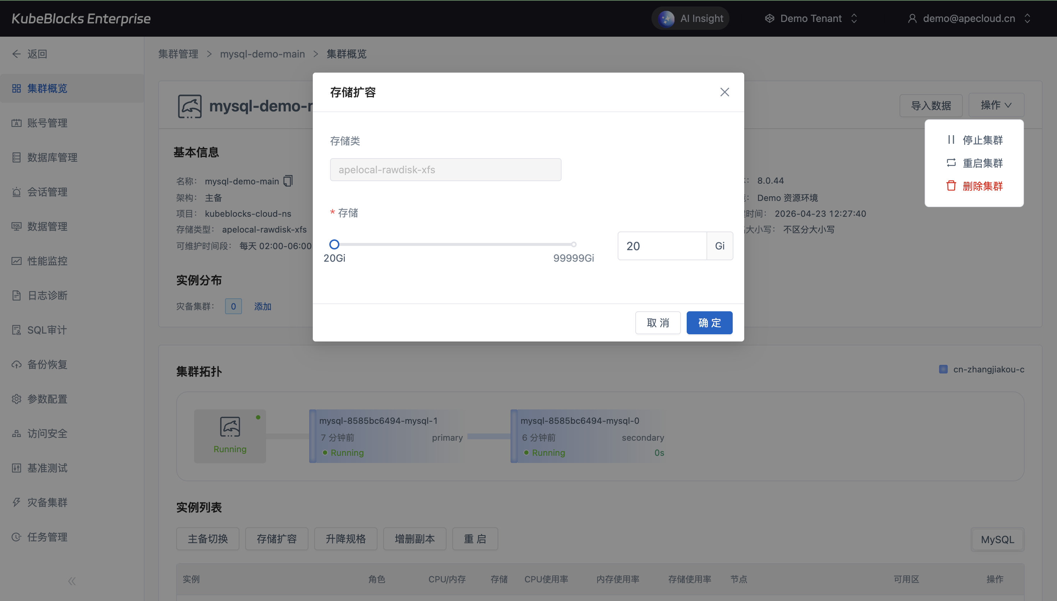1057x601 pixels.
Task: Expand the Demo Tenant switcher
Action: 811,19
